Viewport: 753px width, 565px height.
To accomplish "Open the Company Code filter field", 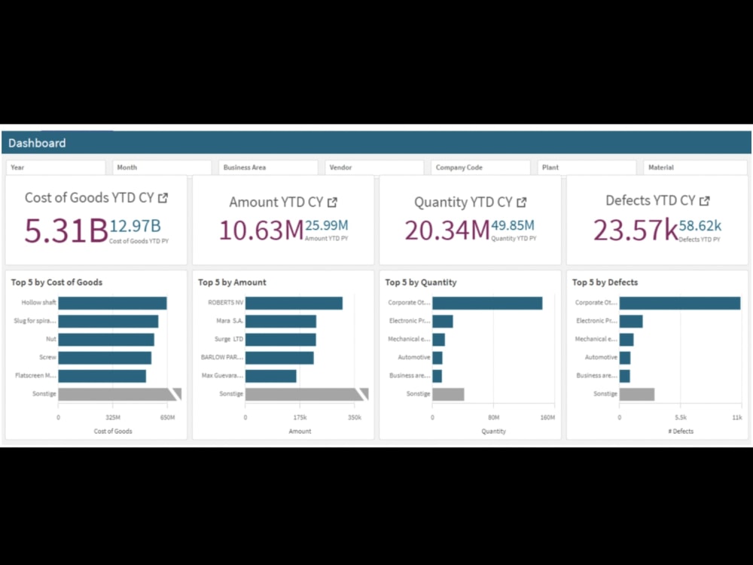I will (480, 166).
